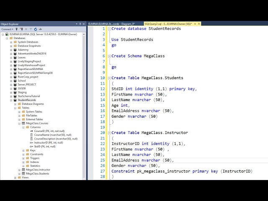Click the Keys folder icon

(x=28, y=150)
